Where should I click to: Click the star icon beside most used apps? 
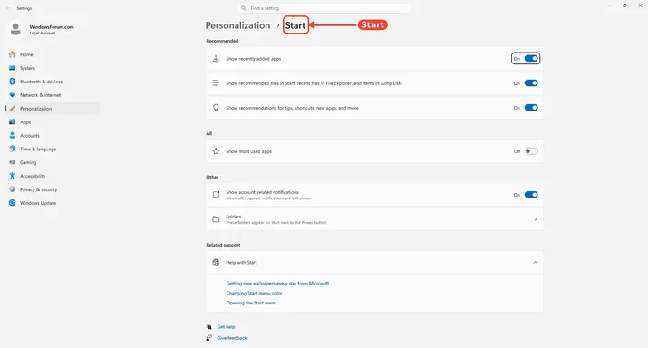tap(216, 151)
